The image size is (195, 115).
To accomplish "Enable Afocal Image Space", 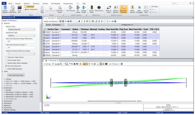I will pyautogui.click(x=6, y=60).
